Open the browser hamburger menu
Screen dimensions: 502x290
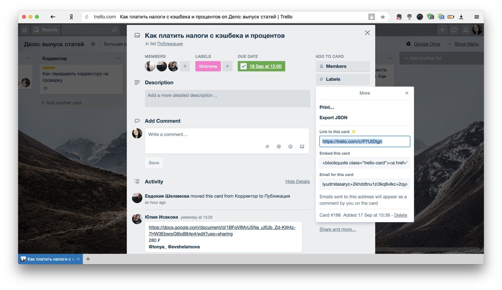pyautogui.click(x=477, y=17)
